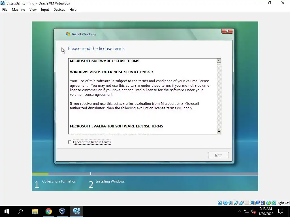
Task: Open the USB devices status icon
Action: 241,203
